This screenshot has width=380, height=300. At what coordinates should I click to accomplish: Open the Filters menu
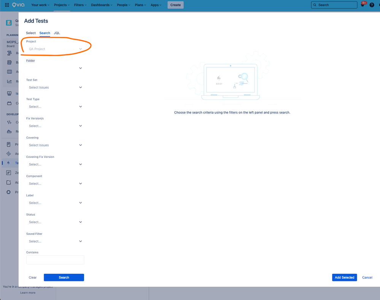(x=80, y=5)
